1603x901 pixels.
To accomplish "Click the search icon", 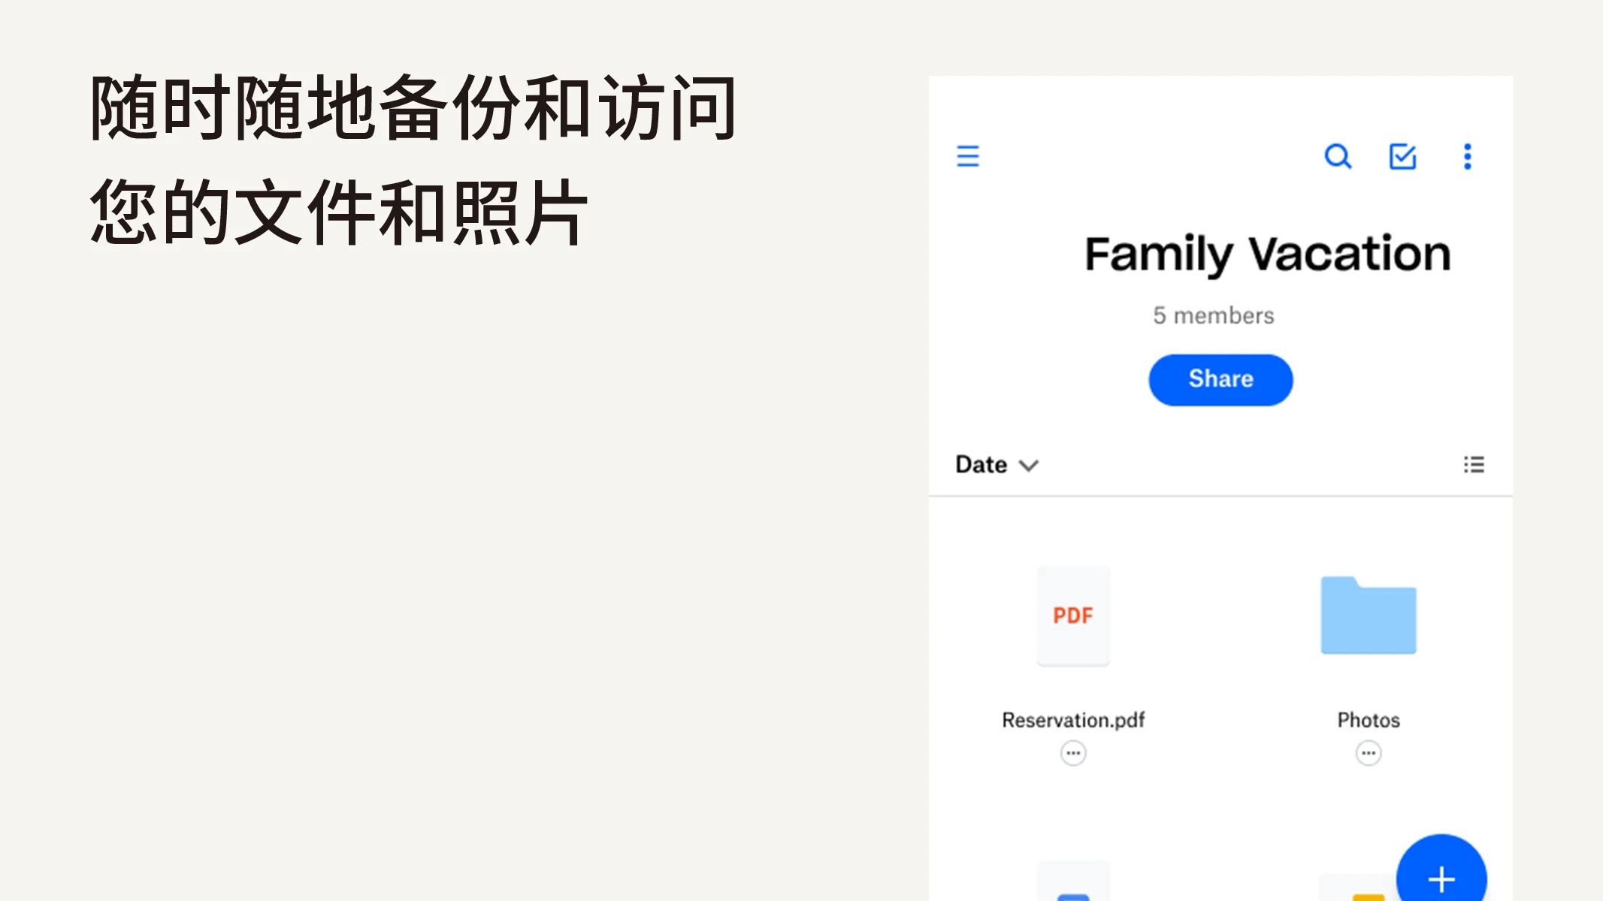I will click(1338, 156).
